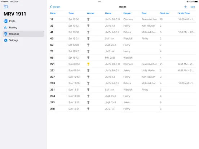Sort by the Name column header
This screenshot has width=199, height=149.
[x=108, y=13]
